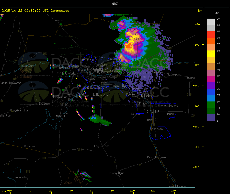Select the 'R_Padre' label
Image resolution: width=230 pixels, height=194 pixels.
146,96
